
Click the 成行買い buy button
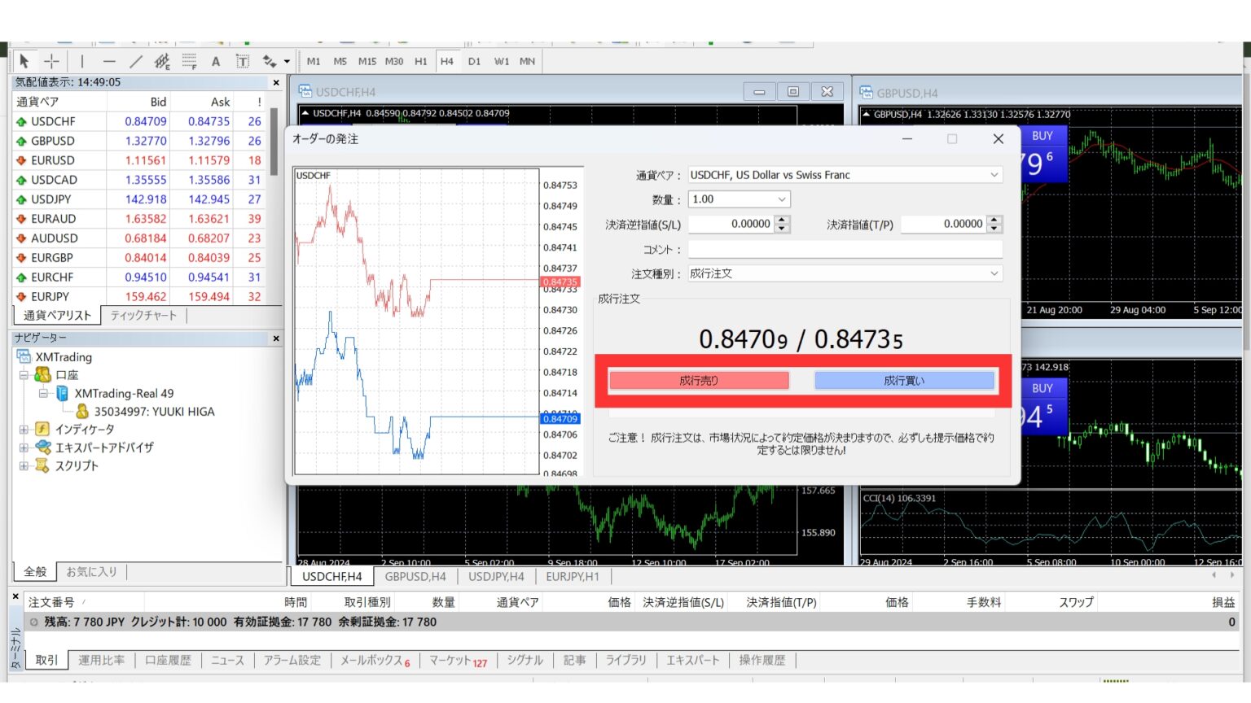click(905, 380)
